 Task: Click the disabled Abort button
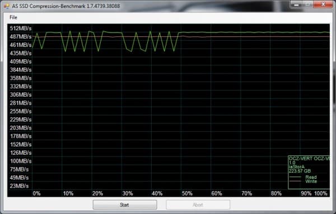pyautogui.click(x=198, y=205)
